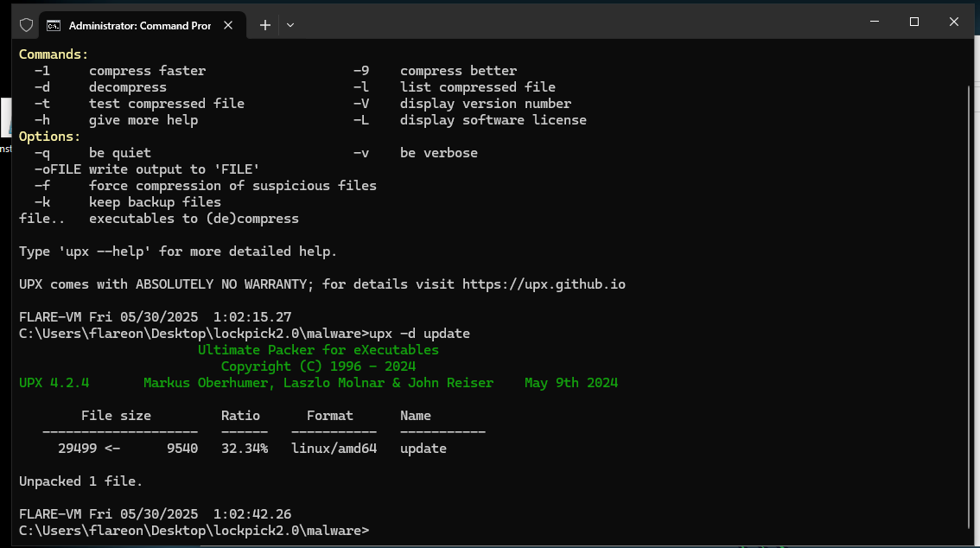The height and width of the screenshot is (548, 980).
Task: Click the ratio value 32.34%
Action: 245,449
